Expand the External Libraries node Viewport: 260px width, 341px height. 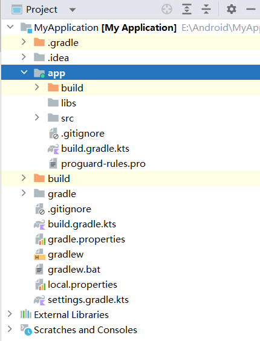(10, 314)
